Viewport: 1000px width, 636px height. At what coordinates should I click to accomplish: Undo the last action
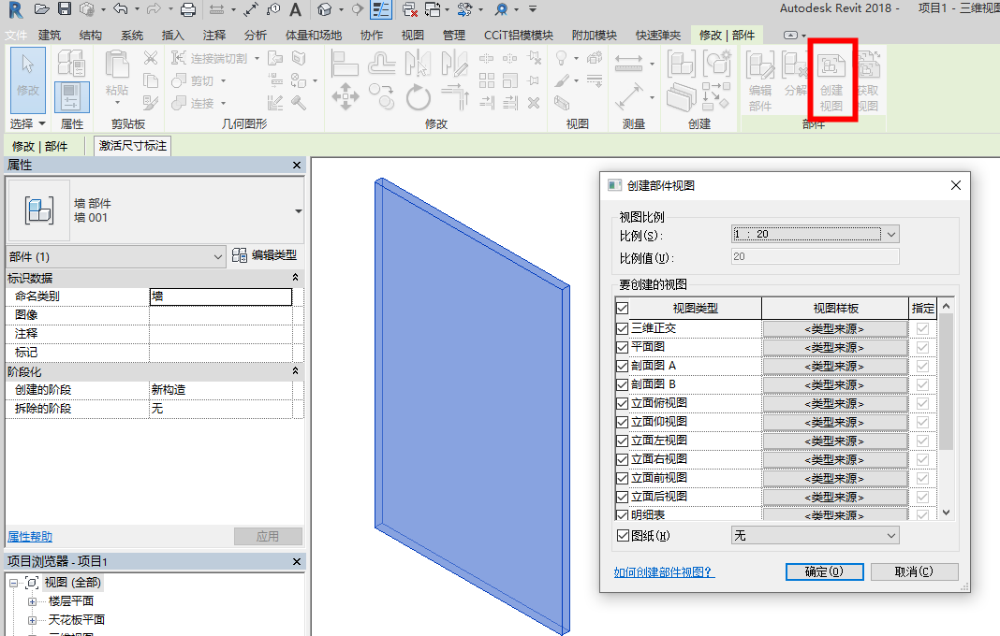coord(120,9)
